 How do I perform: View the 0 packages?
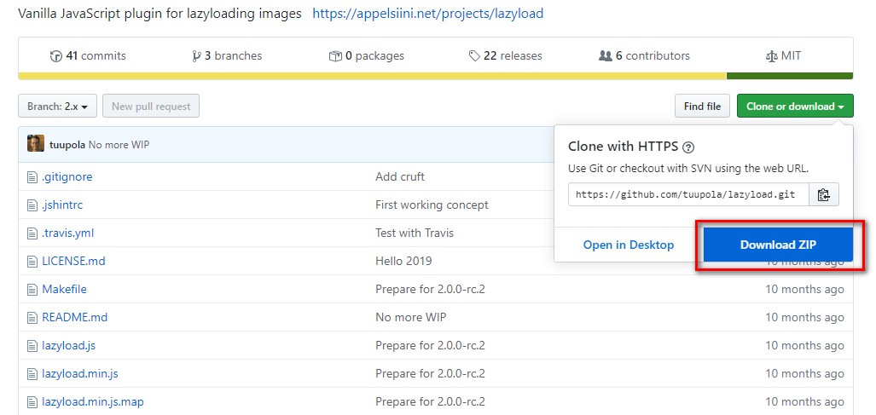click(x=367, y=55)
